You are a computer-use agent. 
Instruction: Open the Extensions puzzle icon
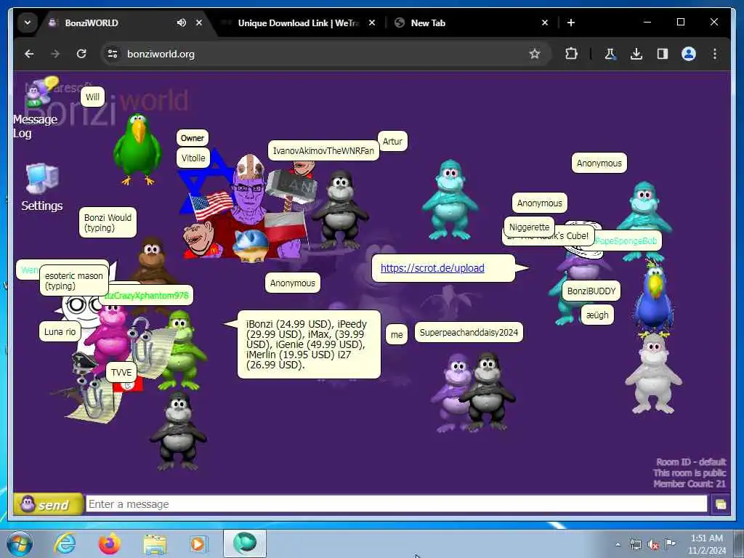click(571, 54)
